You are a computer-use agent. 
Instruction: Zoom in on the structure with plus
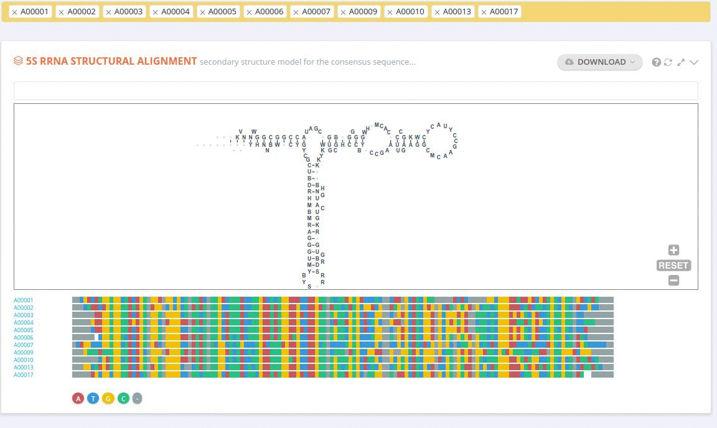673,250
